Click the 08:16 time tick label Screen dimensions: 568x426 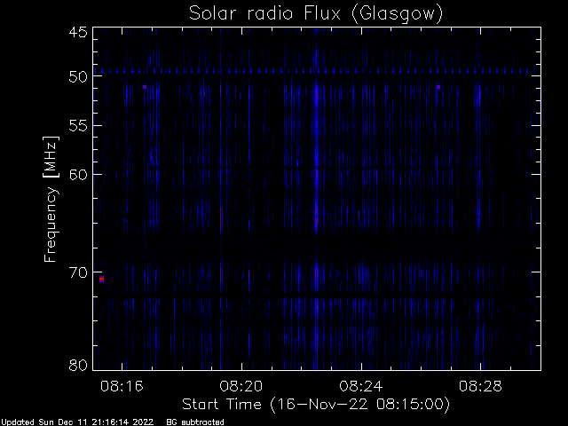tap(122, 386)
